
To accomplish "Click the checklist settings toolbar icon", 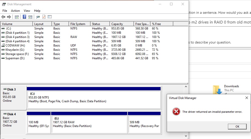I will 50,17.
